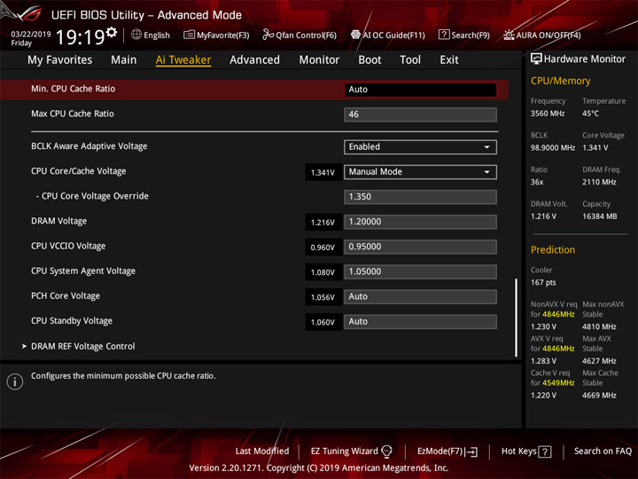Go to the Monitor tab
Screen dimensions: 638x479
319,60
